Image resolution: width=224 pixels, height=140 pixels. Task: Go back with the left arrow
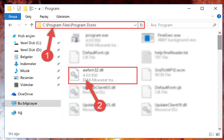pyautogui.click(x=10, y=25)
